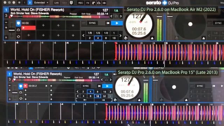Shift key down on bottom deck
The image size is (224, 126).
102,80
